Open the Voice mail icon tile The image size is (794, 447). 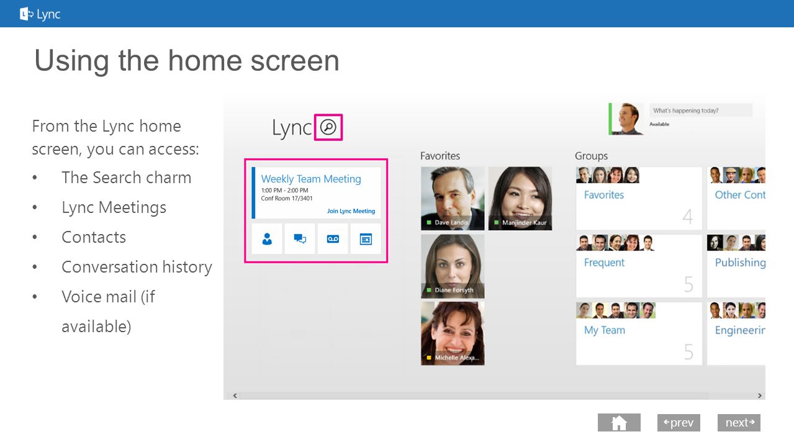[333, 239]
